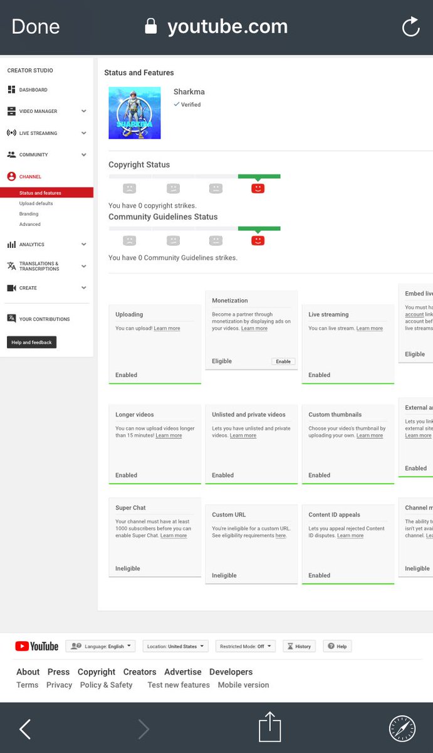Click 'here' link in Custom URL card

(x=281, y=535)
